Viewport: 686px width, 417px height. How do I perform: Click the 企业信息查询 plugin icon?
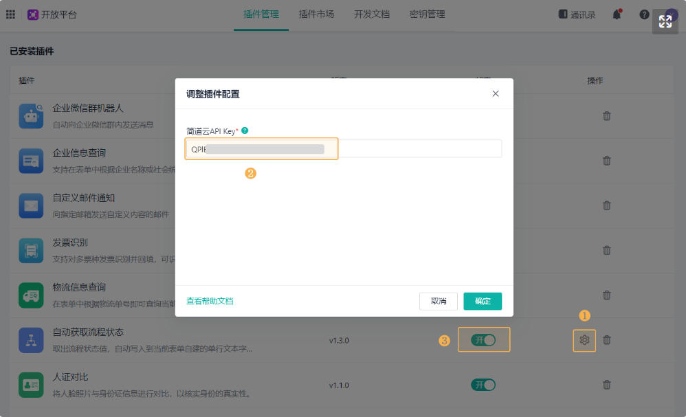coord(30,161)
